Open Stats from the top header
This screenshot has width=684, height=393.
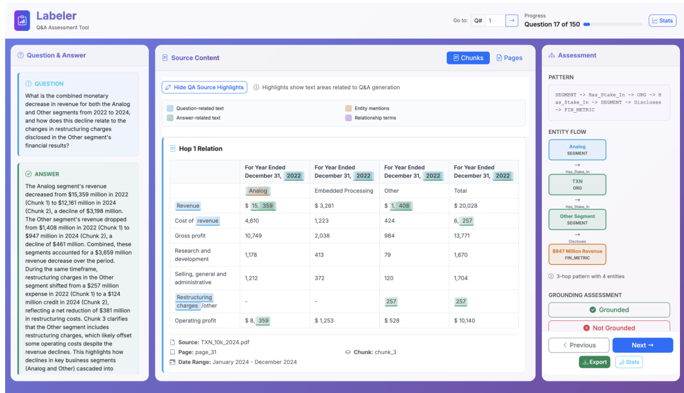(662, 21)
